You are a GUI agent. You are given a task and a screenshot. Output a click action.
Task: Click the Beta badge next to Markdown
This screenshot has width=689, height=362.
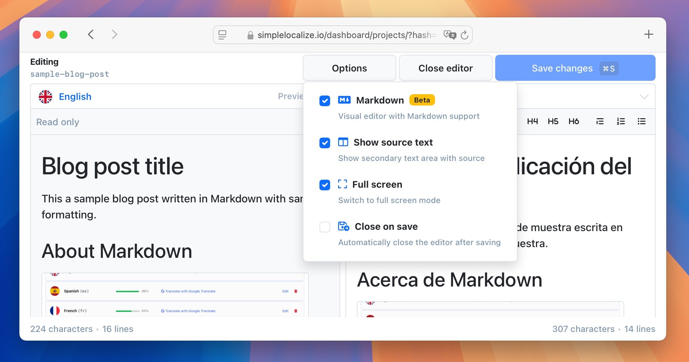tap(422, 100)
